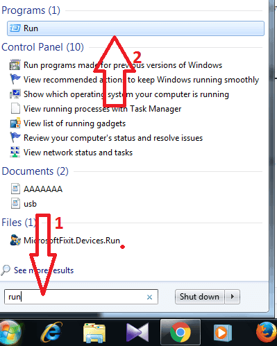
Task: Clear the search box with X
Action: (149, 297)
